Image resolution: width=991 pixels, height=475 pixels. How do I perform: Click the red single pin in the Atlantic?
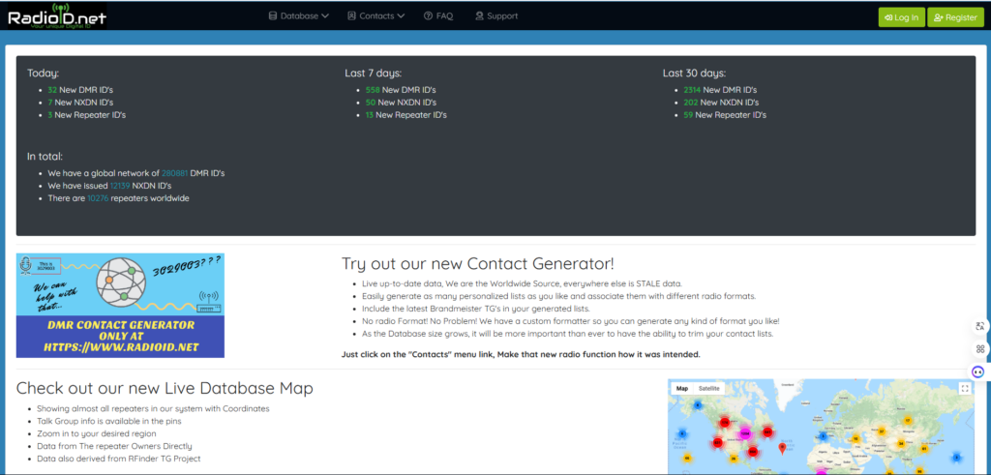(x=782, y=448)
